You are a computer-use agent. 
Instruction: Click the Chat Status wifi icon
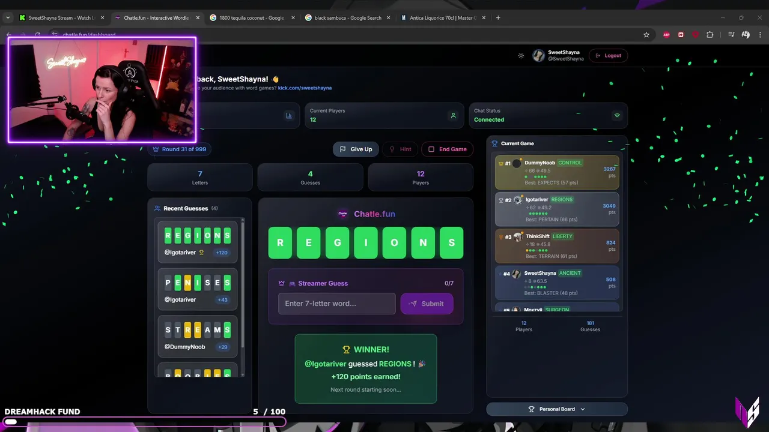click(616, 116)
